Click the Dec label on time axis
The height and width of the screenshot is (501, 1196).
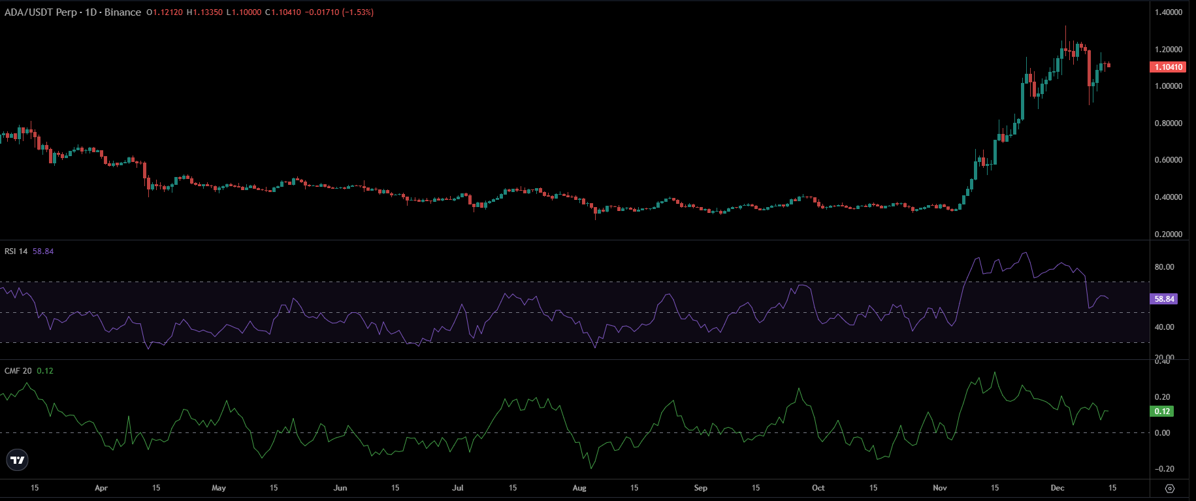1058,488
